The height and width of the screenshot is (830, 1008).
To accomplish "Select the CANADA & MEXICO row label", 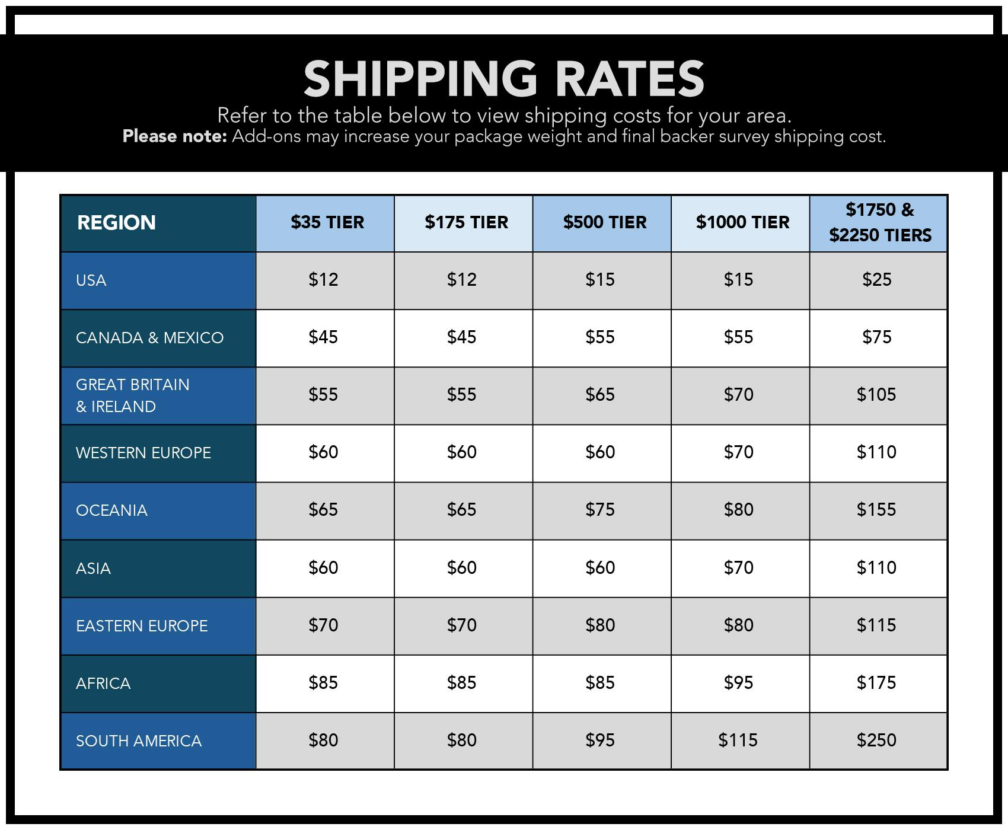I will point(149,338).
